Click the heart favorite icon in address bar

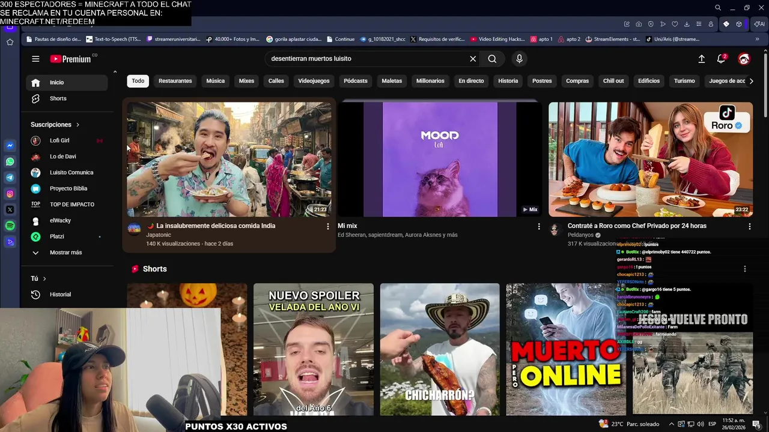coord(675,24)
